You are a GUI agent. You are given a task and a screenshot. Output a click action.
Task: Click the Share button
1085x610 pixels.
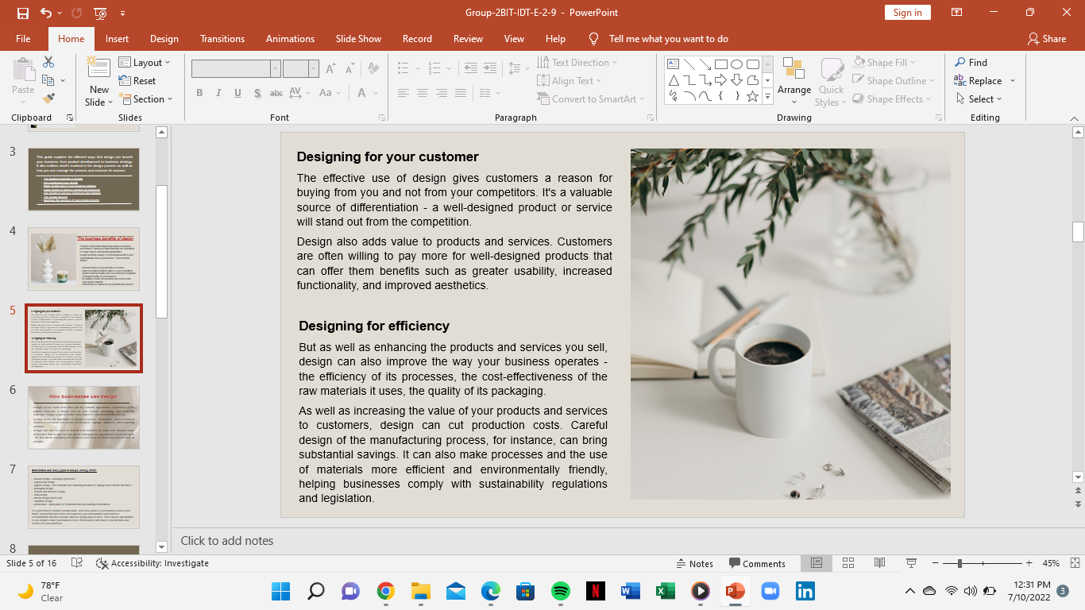[x=1047, y=39]
